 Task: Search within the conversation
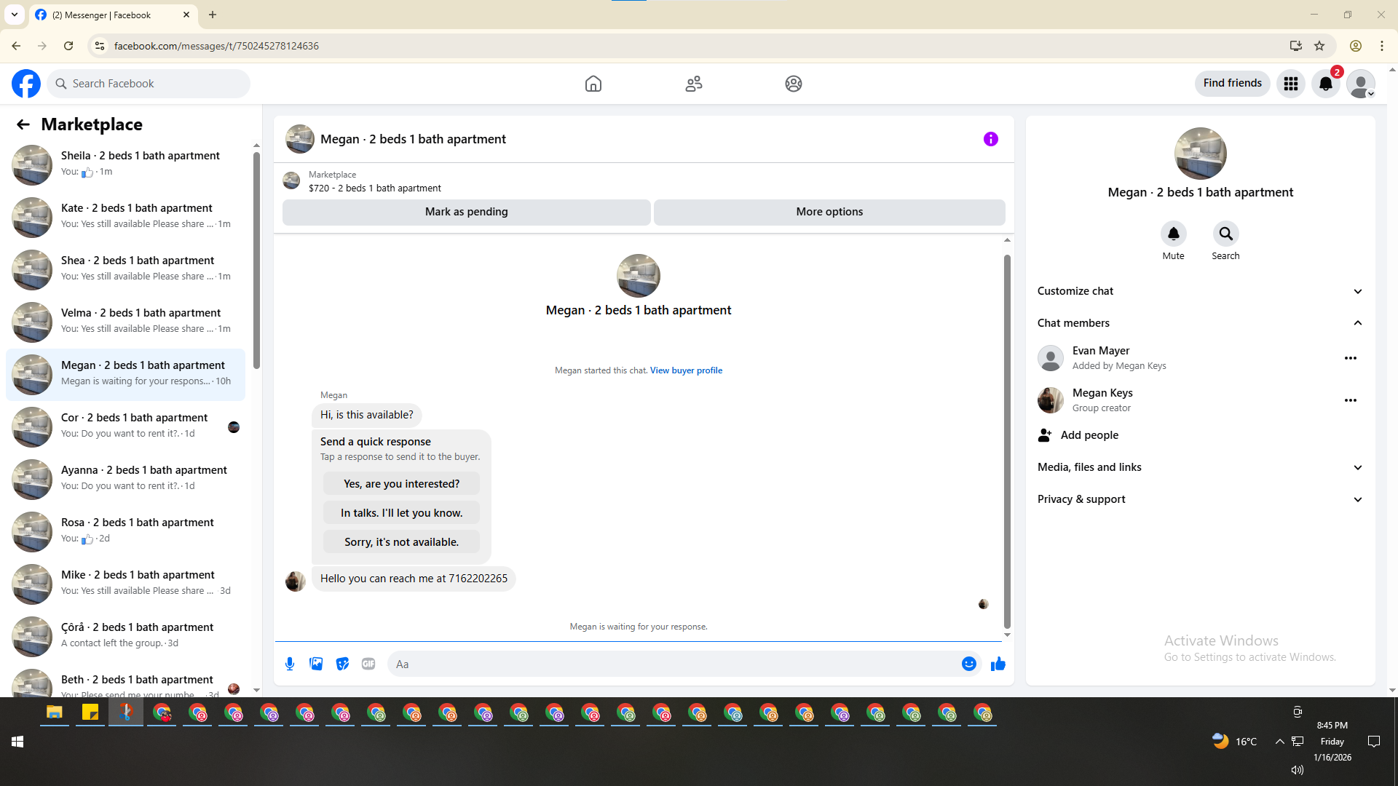coord(1225,234)
